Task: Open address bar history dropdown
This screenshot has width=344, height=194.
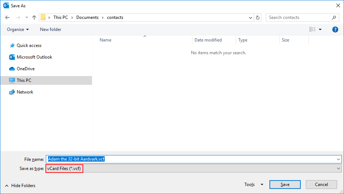Action: tap(250, 17)
